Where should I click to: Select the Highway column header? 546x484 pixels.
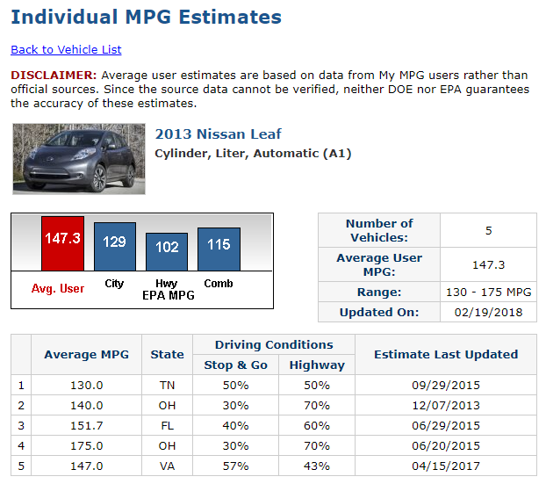pos(317,365)
